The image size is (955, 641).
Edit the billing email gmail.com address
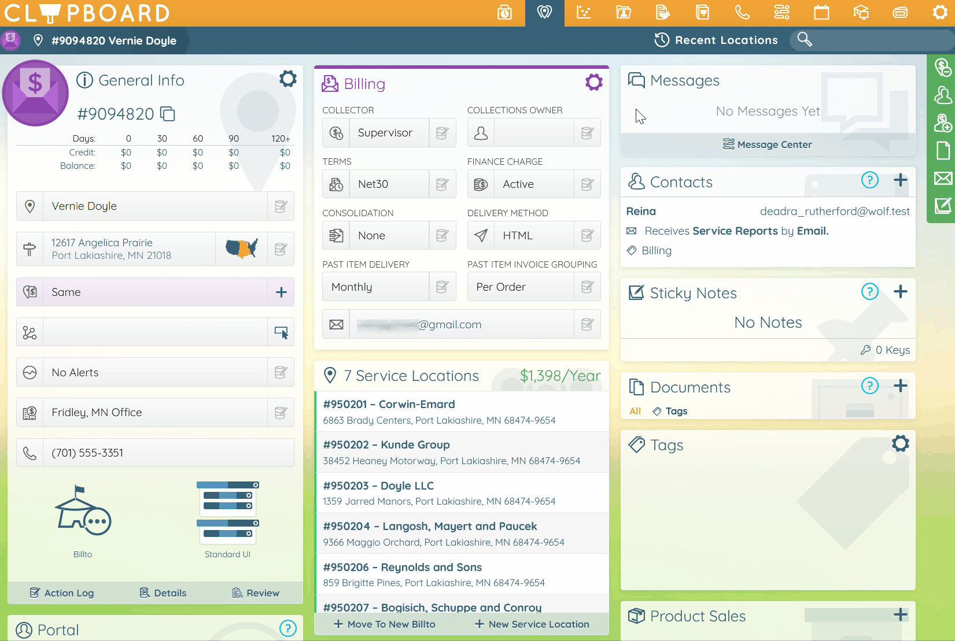click(x=587, y=324)
